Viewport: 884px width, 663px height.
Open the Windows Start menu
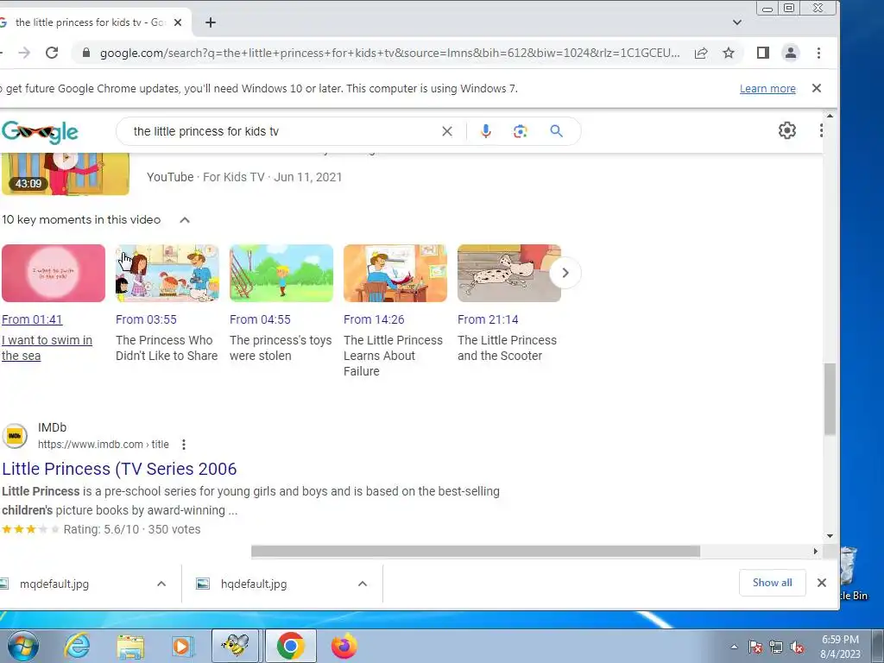23,646
